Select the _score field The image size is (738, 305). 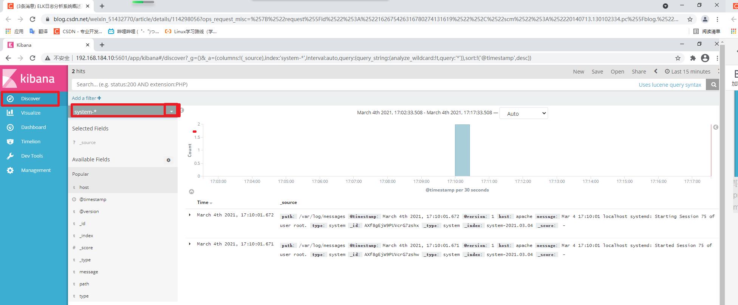click(x=86, y=248)
